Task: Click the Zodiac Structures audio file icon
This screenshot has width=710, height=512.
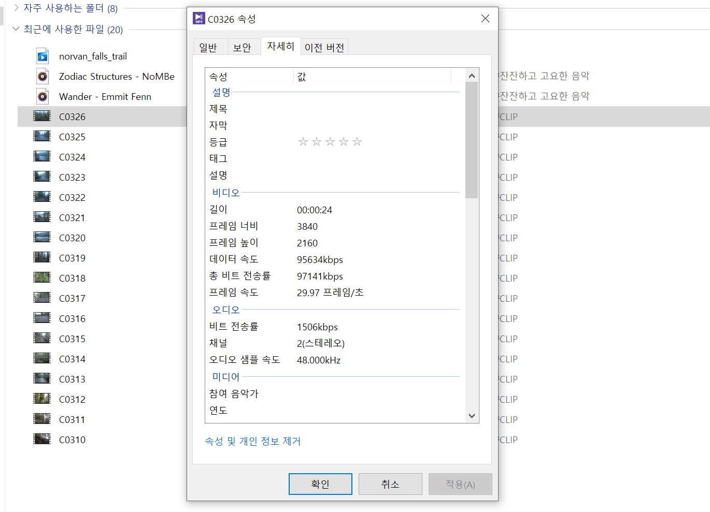Action: pyautogui.click(x=42, y=77)
